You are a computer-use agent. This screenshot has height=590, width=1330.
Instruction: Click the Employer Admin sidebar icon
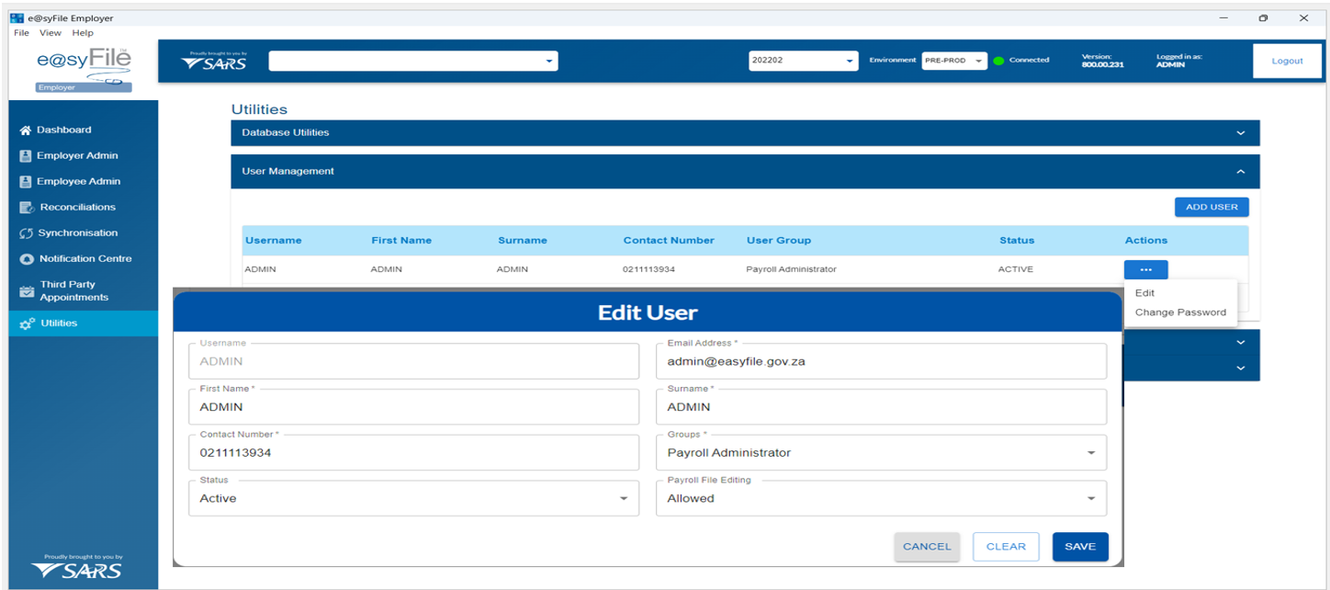click(26, 156)
